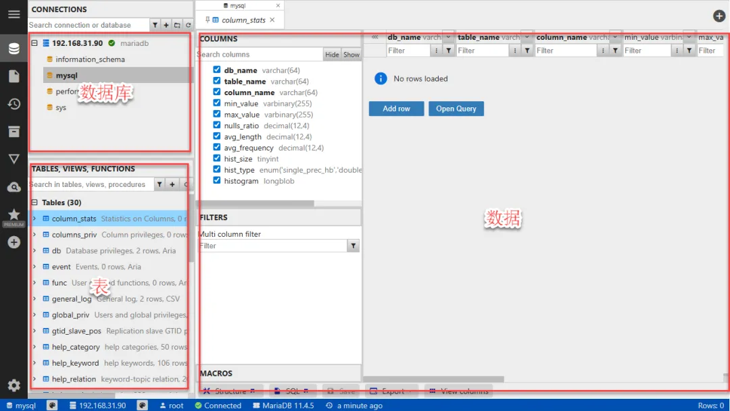Expand the db table row
Viewport: 730px width, 411px height.
[34, 250]
